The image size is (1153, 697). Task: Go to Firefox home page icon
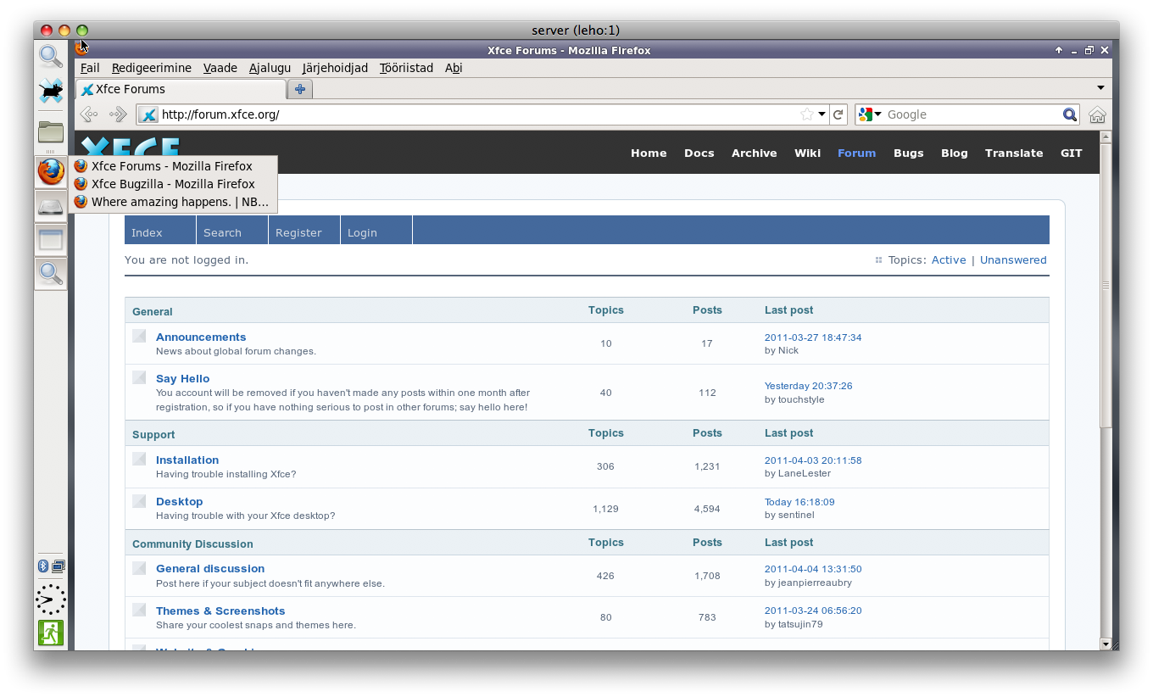(x=1097, y=114)
